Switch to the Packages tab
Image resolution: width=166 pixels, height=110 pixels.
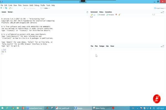pyautogui.click(x=102, y=46)
